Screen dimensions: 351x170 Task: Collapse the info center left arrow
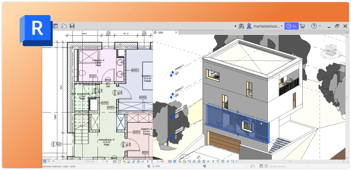click(235, 26)
